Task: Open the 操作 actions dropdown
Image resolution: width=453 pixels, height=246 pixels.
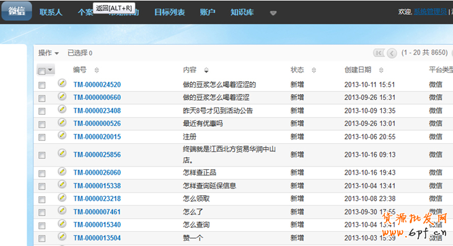Action: (x=48, y=53)
